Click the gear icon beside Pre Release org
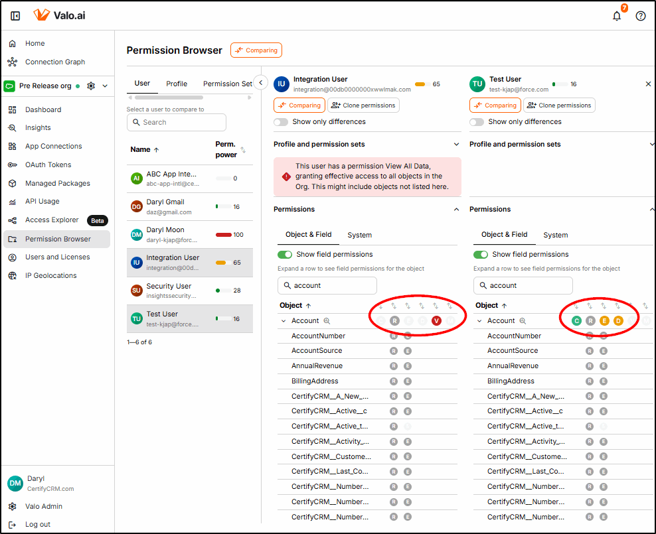Screen dimensions: 656x534 tap(91, 86)
